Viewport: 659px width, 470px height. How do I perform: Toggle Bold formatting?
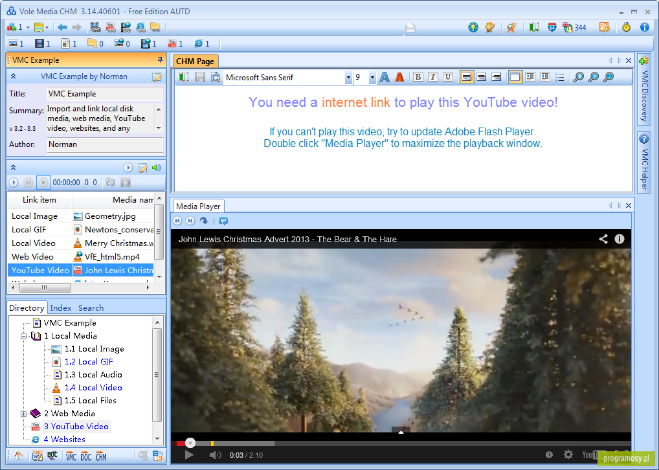coord(418,77)
